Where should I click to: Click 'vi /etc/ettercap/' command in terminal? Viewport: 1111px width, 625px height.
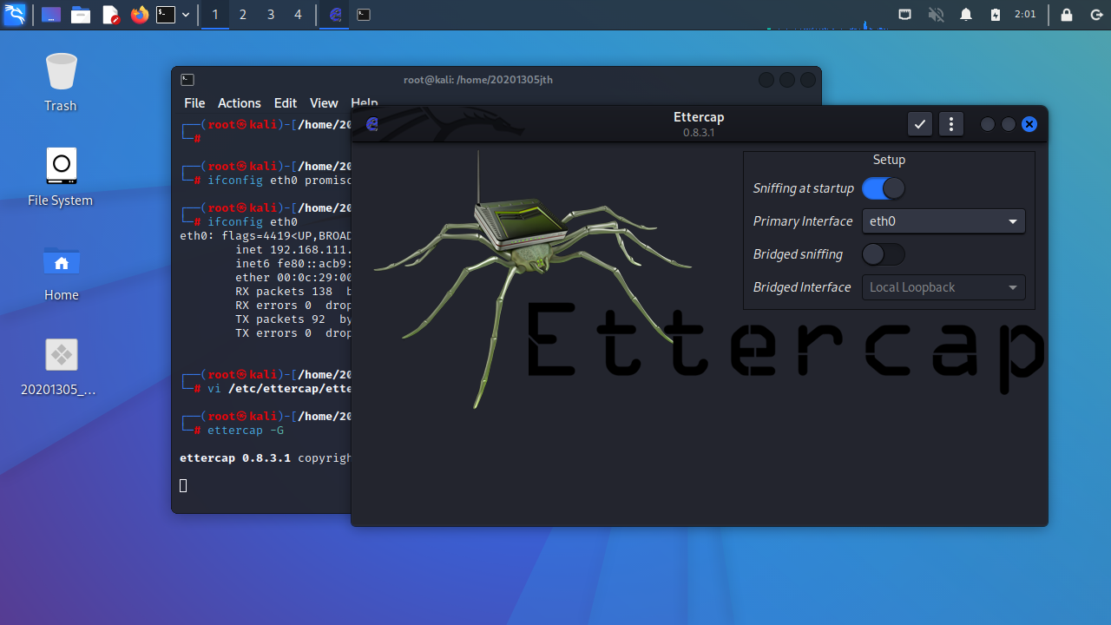click(x=279, y=389)
